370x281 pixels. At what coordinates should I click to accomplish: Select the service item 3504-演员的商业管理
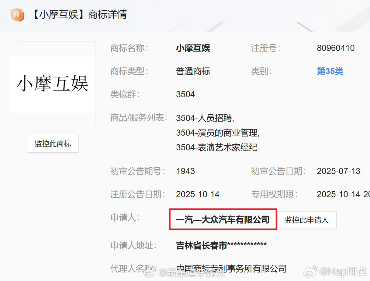tap(218, 133)
